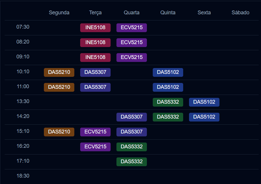
Task: Click the Segunda column header
Action: pyautogui.click(x=59, y=13)
